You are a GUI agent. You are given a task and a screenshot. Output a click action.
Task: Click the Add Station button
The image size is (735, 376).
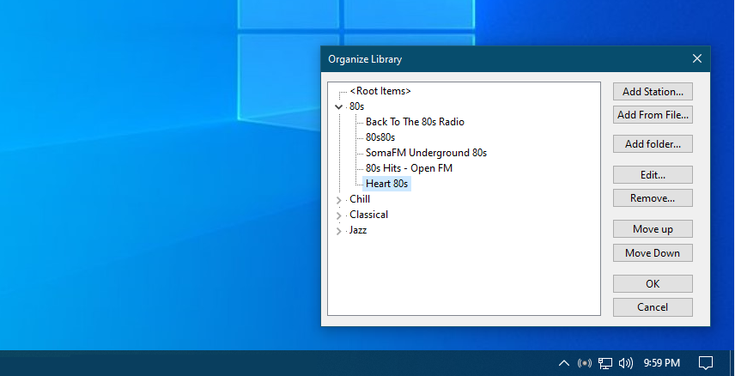click(653, 91)
